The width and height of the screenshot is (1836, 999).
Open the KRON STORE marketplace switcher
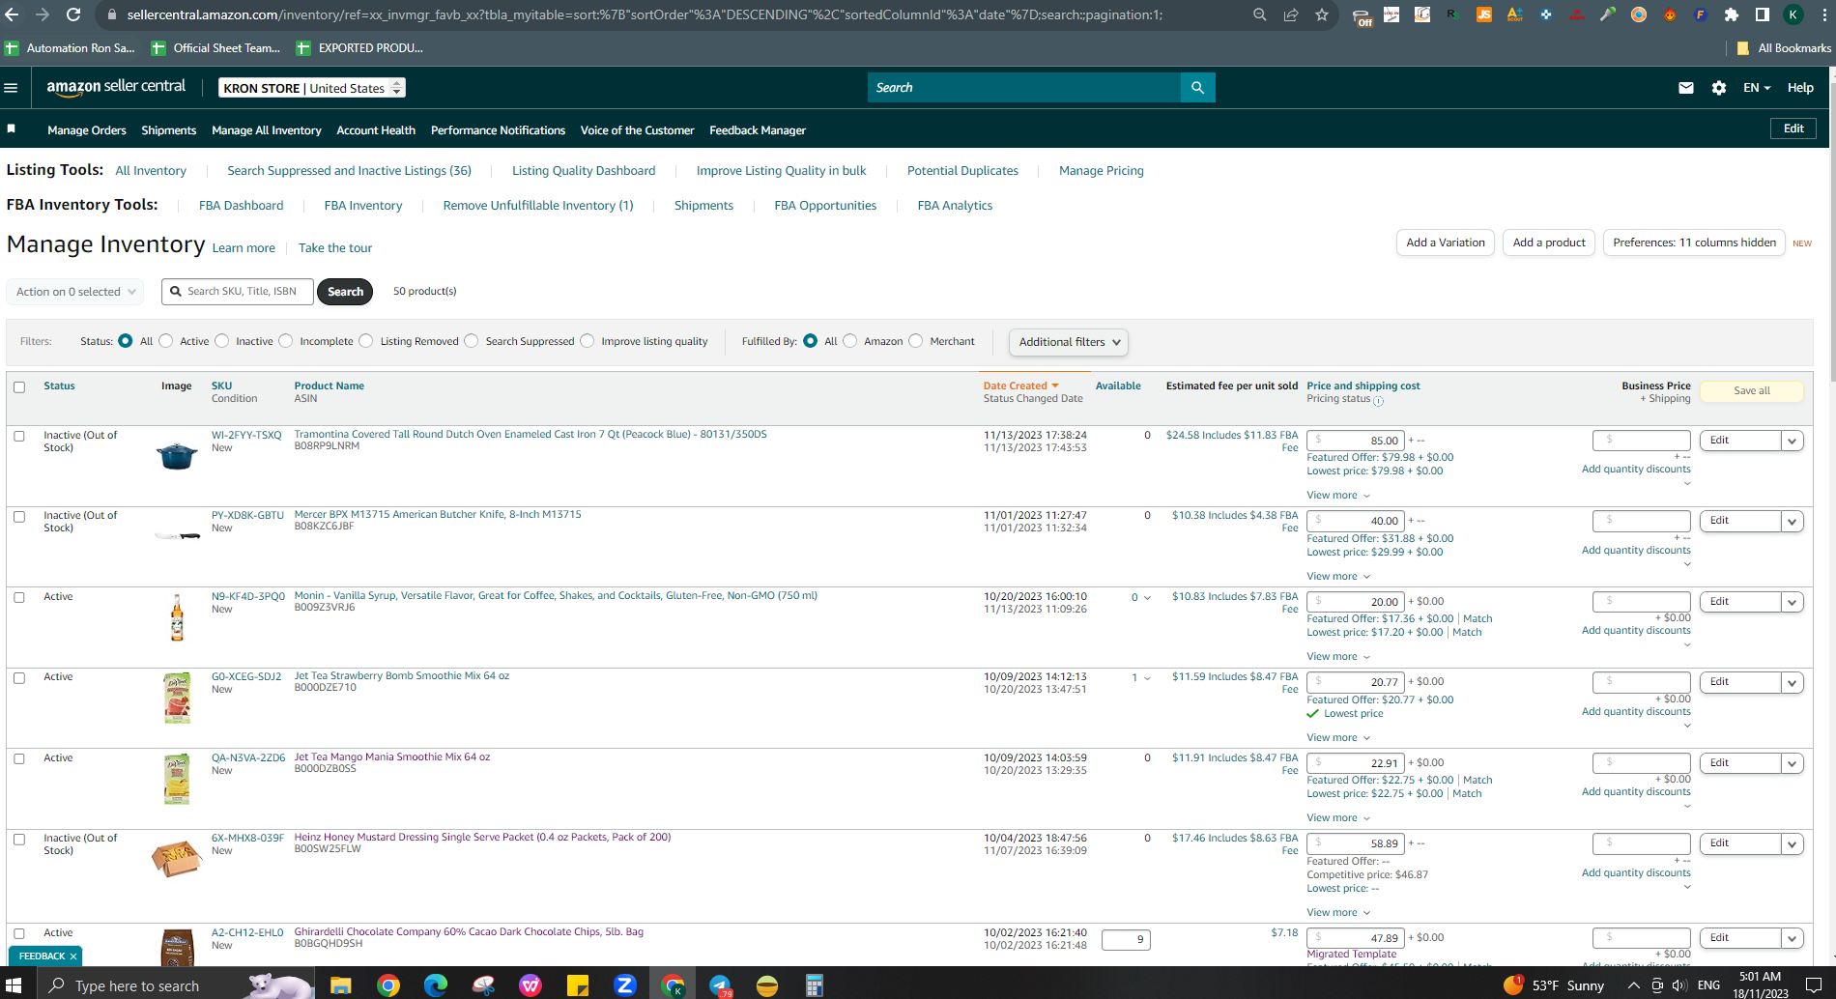point(311,88)
